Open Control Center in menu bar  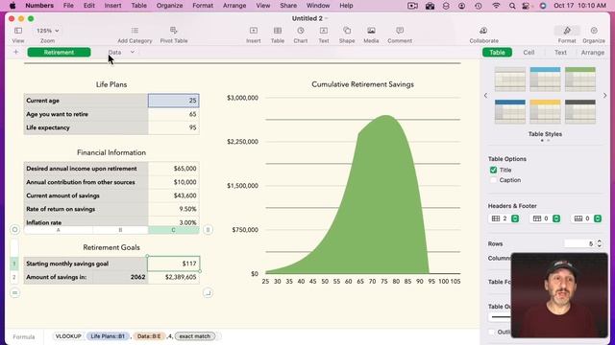tap(527, 6)
